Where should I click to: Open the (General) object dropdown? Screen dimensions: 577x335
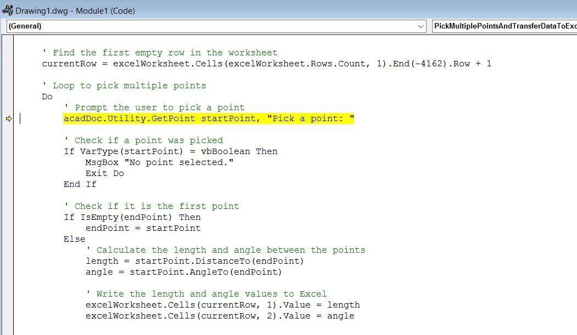click(216, 26)
